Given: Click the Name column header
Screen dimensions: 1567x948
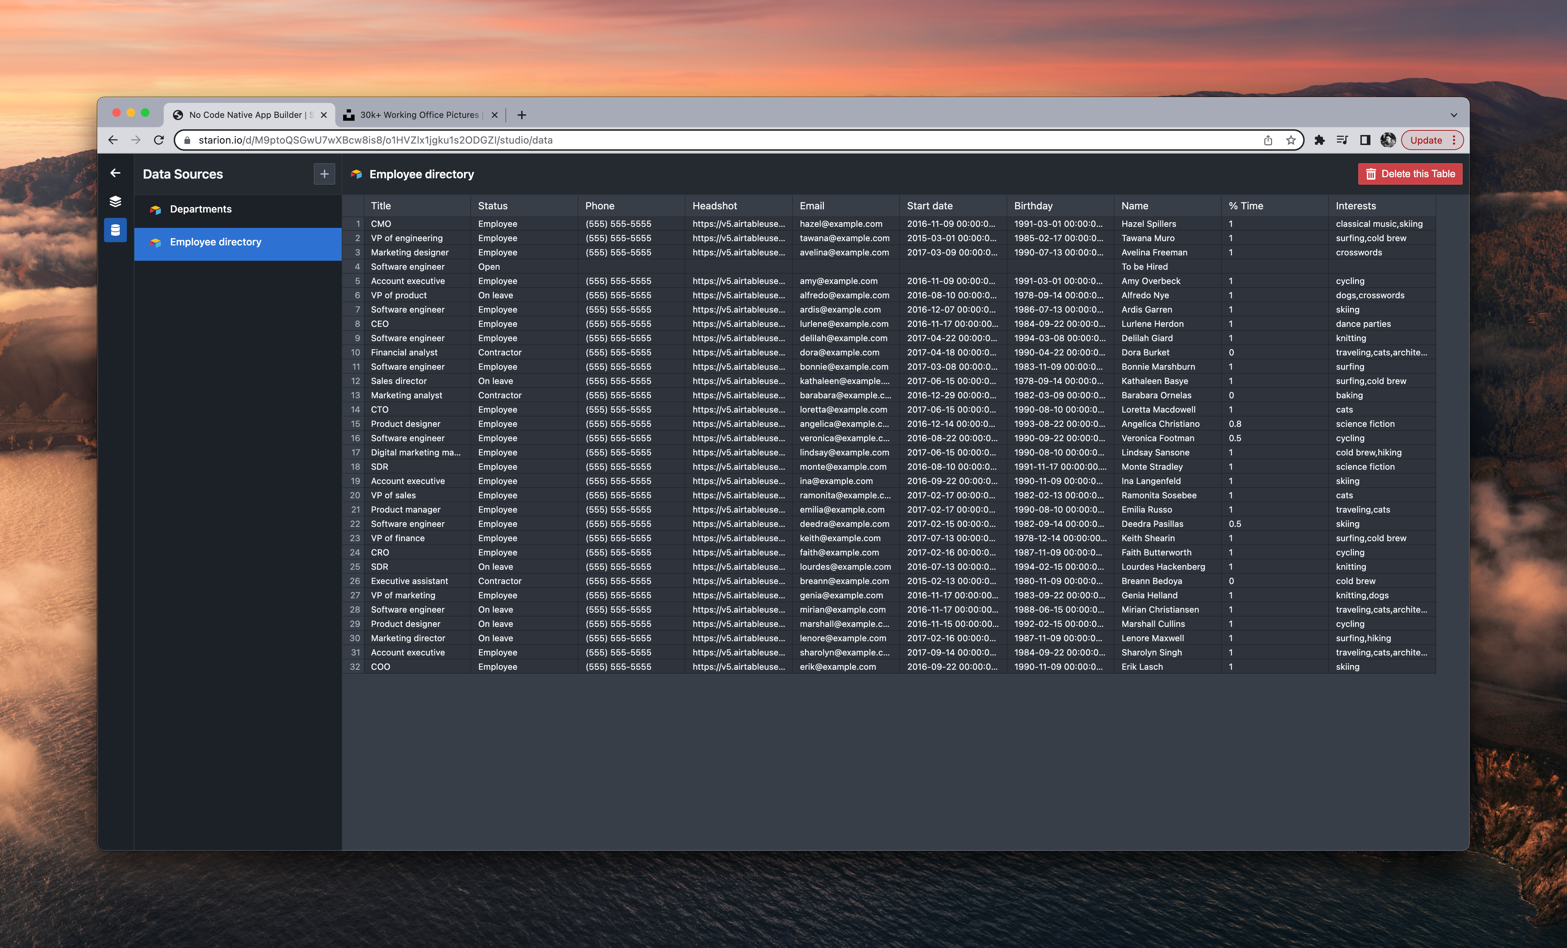Looking at the screenshot, I should pos(1168,206).
